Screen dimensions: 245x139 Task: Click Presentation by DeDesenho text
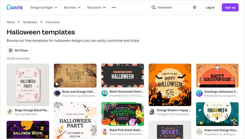(x=79, y=96)
